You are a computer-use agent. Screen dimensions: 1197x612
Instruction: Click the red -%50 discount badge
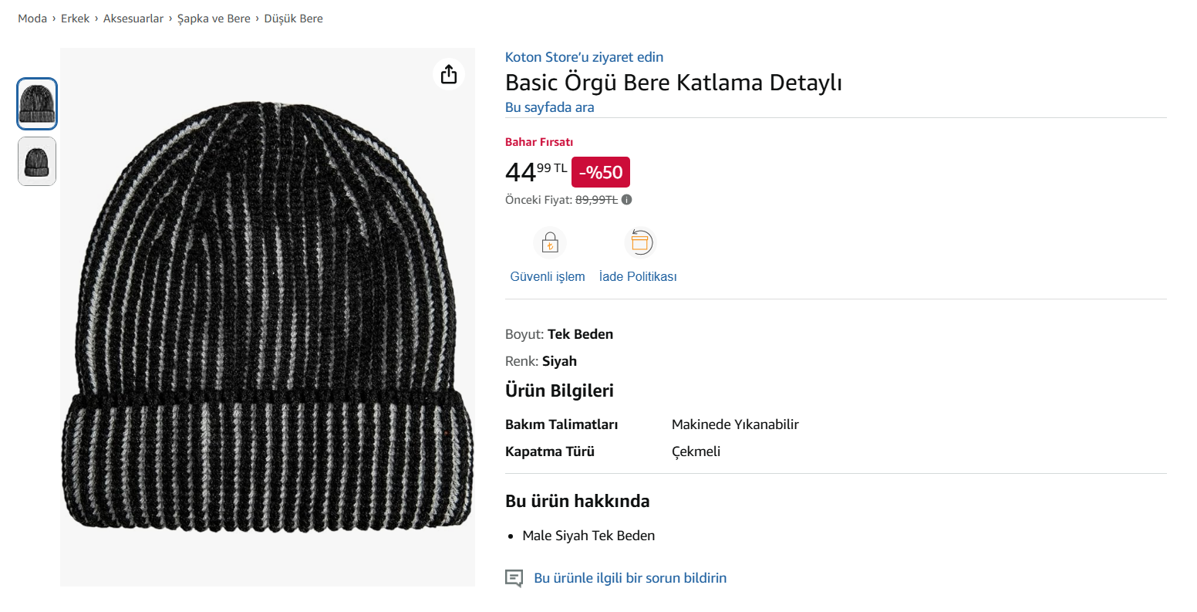click(x=601, y=172)
